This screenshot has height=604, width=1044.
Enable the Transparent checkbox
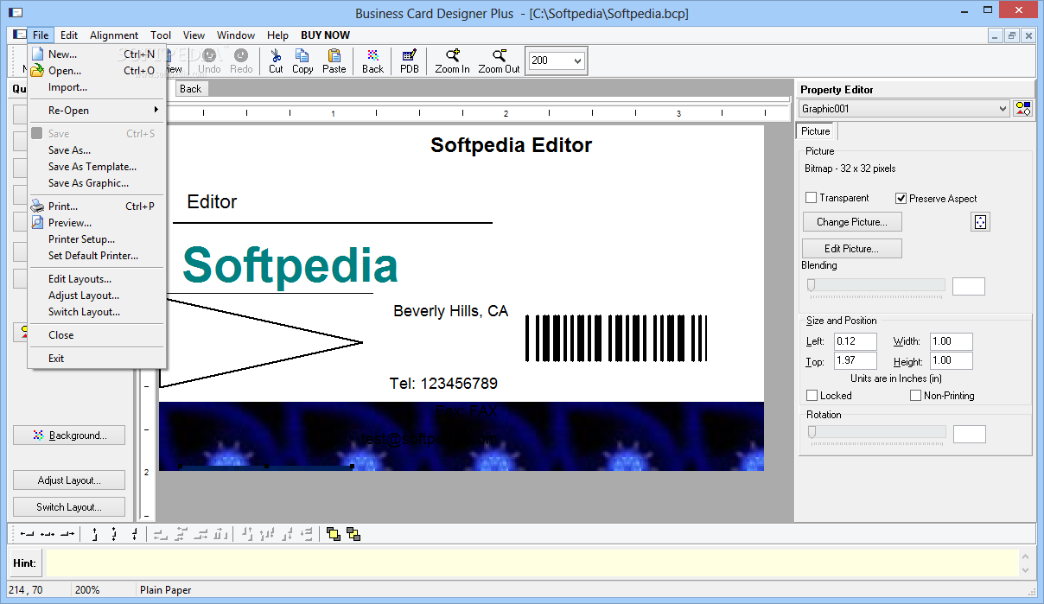tap(811, 198)
